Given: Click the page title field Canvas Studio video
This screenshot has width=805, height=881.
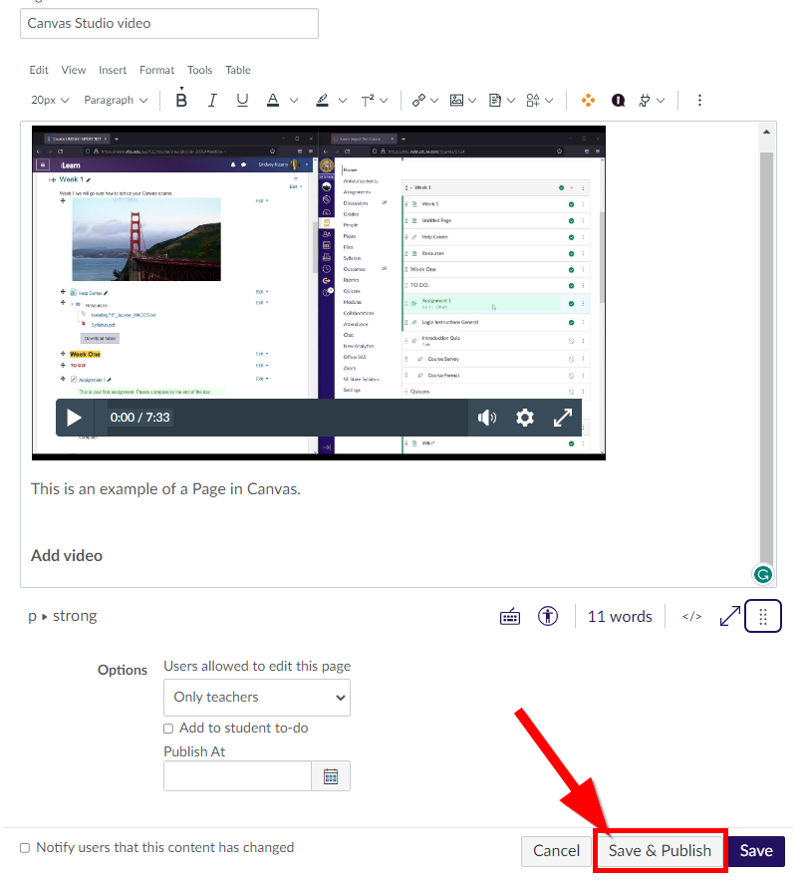Looking at the screenshot, I should point(169,24).
